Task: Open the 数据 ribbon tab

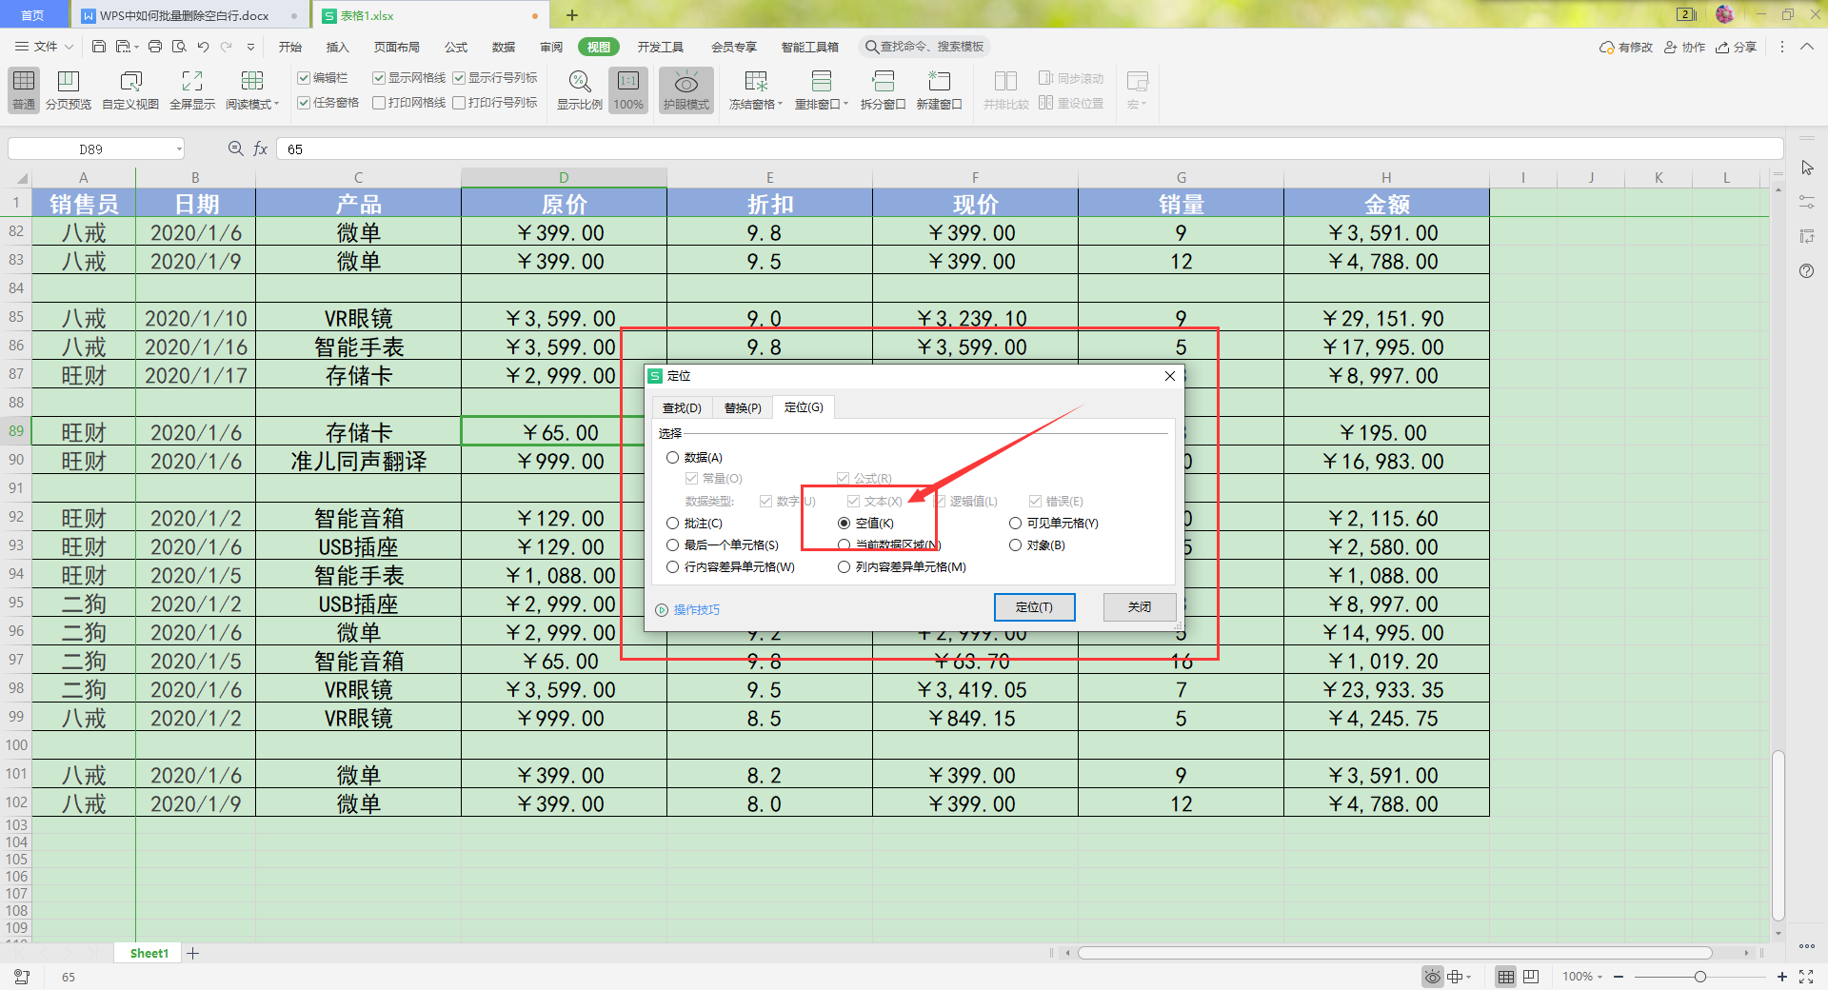Action: click(x=503, y=47)
